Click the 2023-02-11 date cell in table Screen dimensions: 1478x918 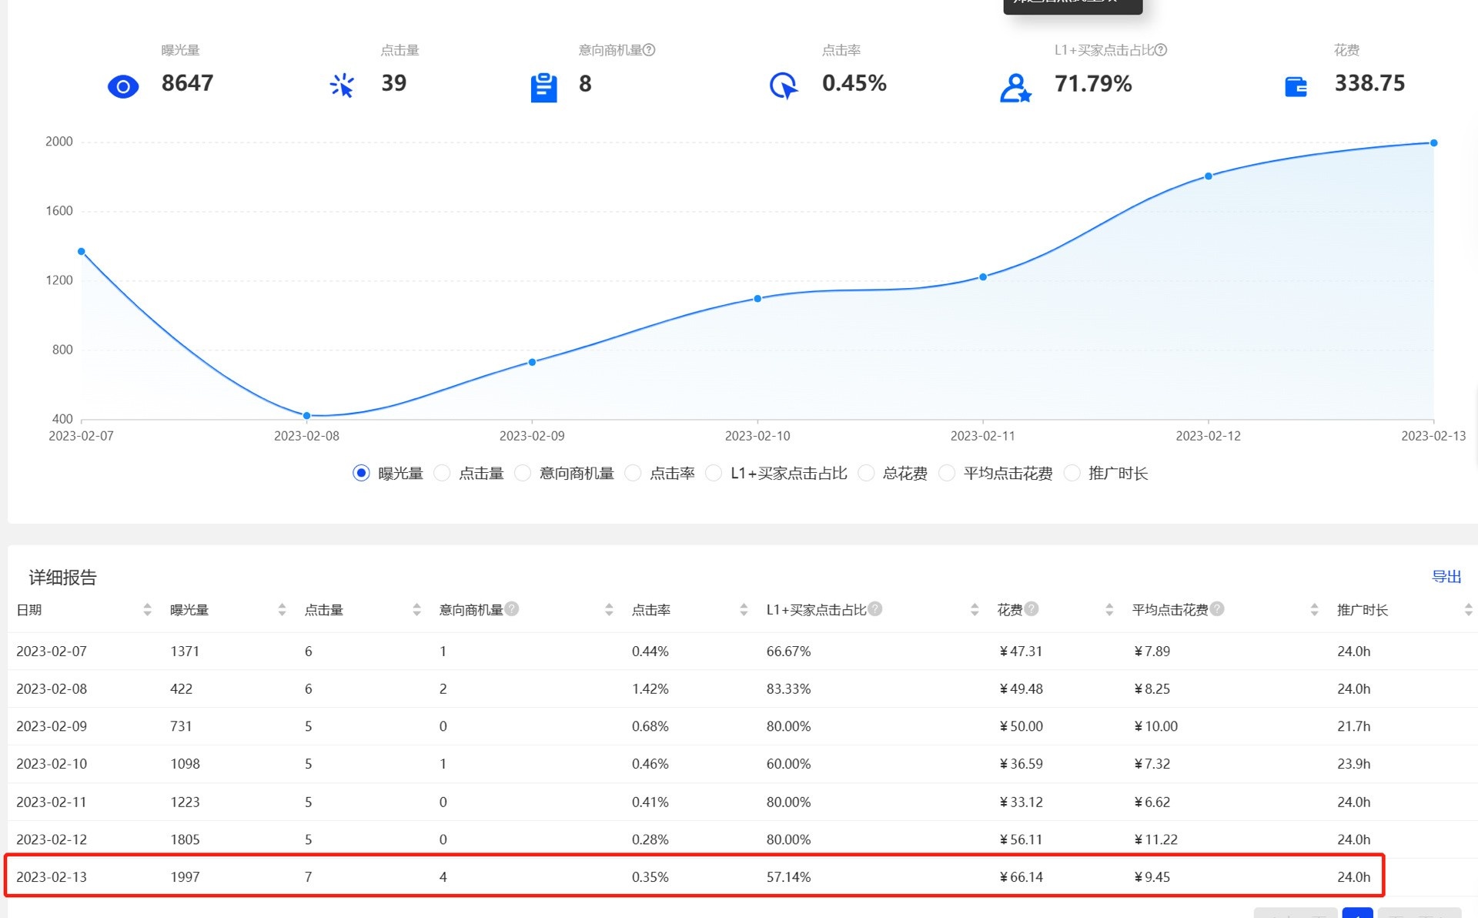click(52, 802)
